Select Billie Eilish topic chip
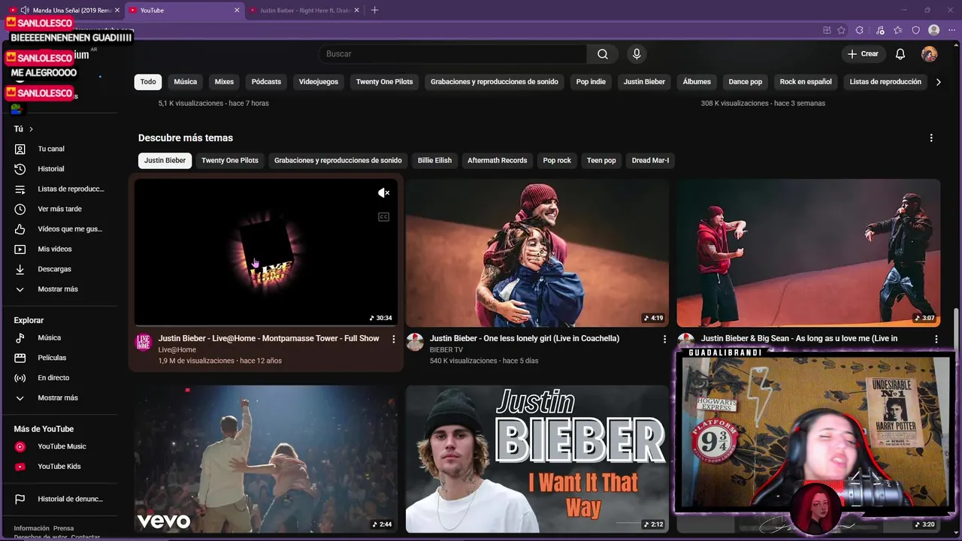962x541 pixels. (x=435, y=161)
